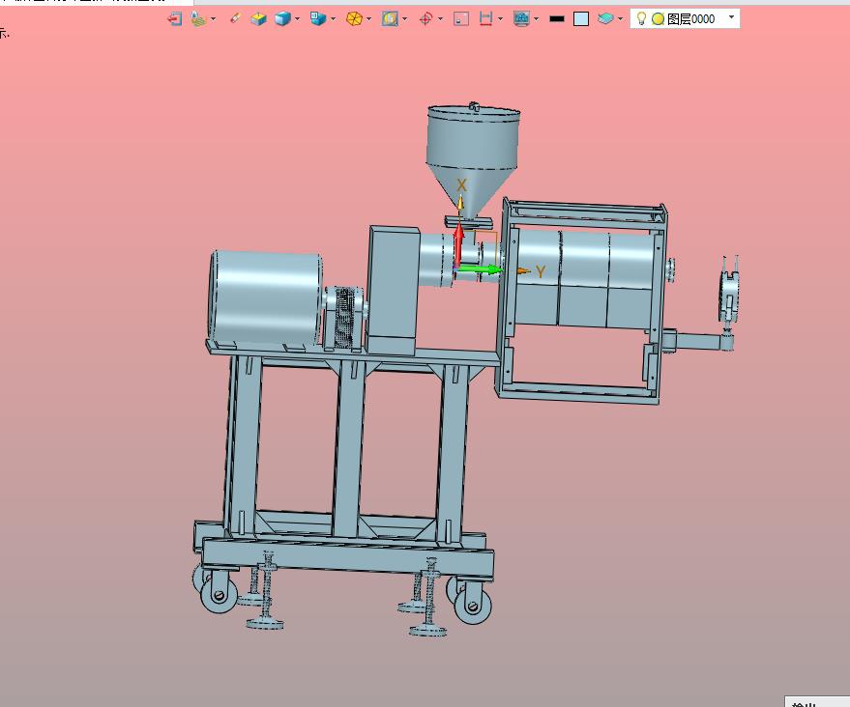The height and width of the screenshot is (707, 850).
Task: Click the orange wireframe polyhedron icon
Action: pos(354,19)
